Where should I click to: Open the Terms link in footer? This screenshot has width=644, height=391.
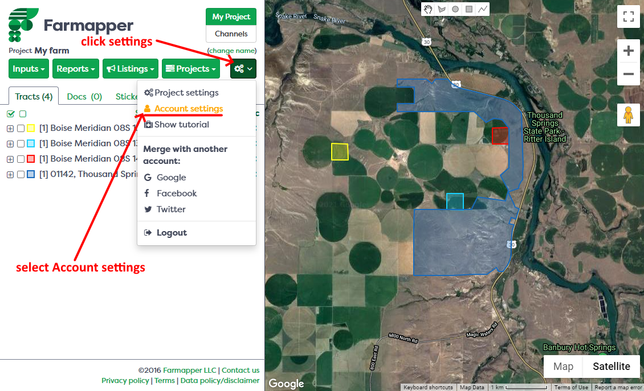pos(165,380)
